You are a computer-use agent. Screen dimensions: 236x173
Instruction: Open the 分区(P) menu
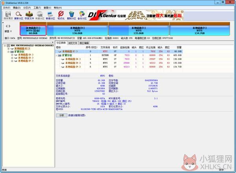[x=27, y=8]
